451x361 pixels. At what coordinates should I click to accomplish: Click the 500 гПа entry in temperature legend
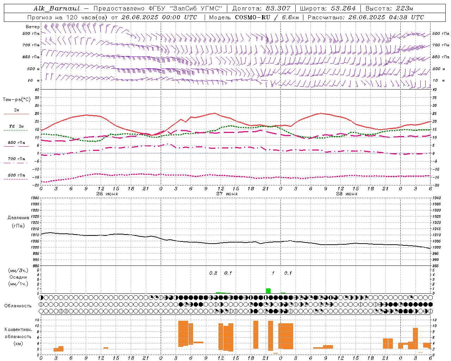(17, 175)
